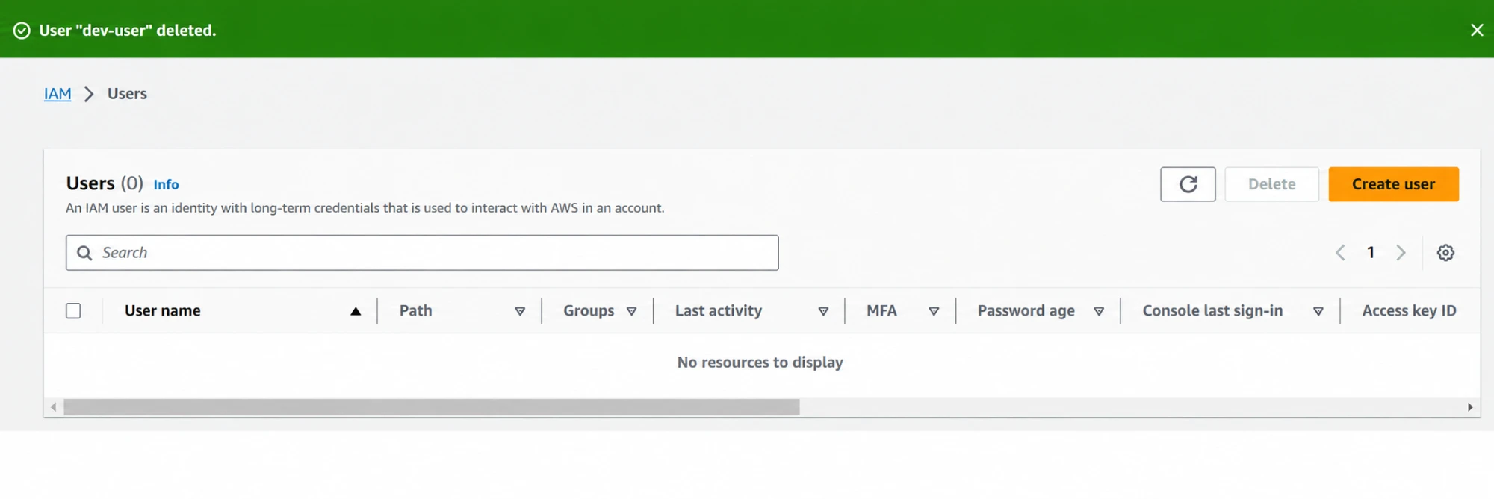Sort by MFA column arrow
Screen dimensions: 1494x499
tap(934, 312)
